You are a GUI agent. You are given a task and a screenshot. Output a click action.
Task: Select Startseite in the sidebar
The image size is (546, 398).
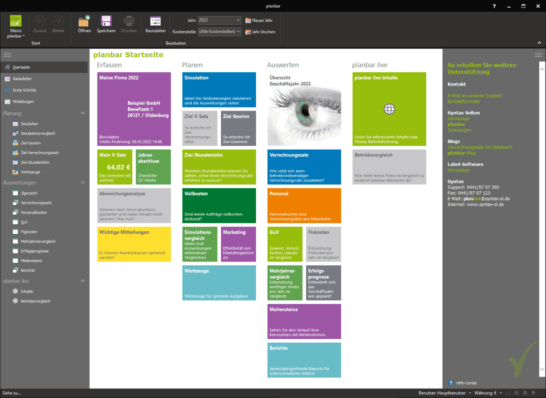[x=44, y=67]
